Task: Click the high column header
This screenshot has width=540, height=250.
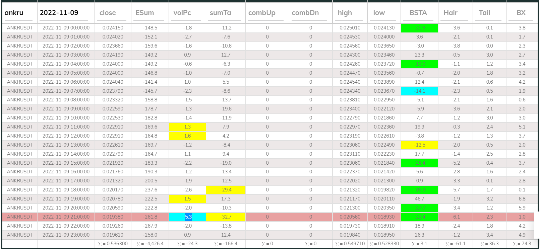Action: coord(345,13)
